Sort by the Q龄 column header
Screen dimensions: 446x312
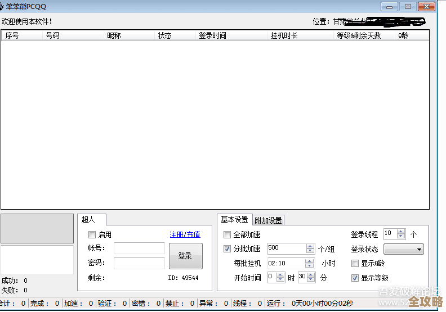click(412, 35)
